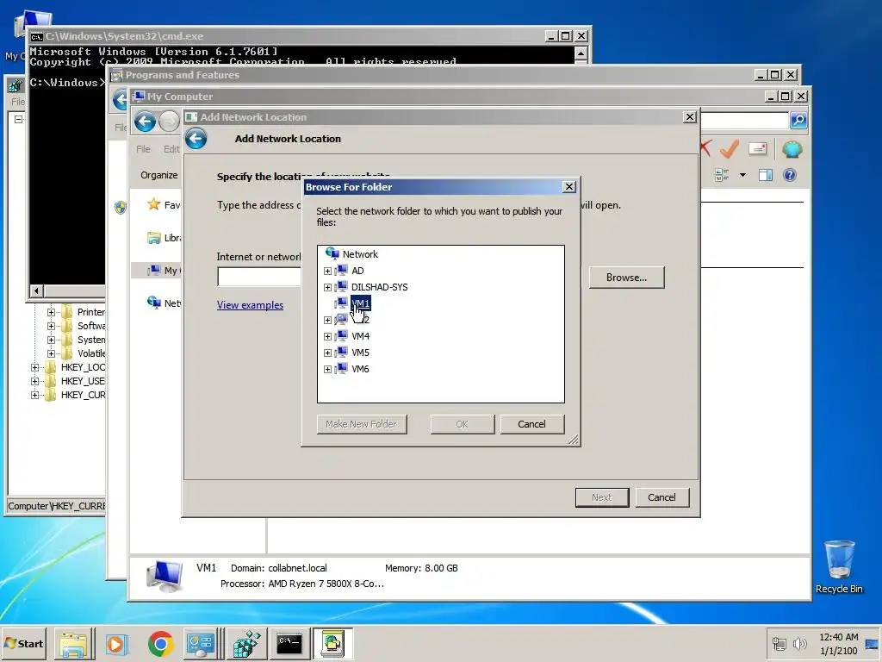The width and height of the screenshot is (882, 662).
Task: Open the view options dropdown arrow
Action: click(742, 175)
